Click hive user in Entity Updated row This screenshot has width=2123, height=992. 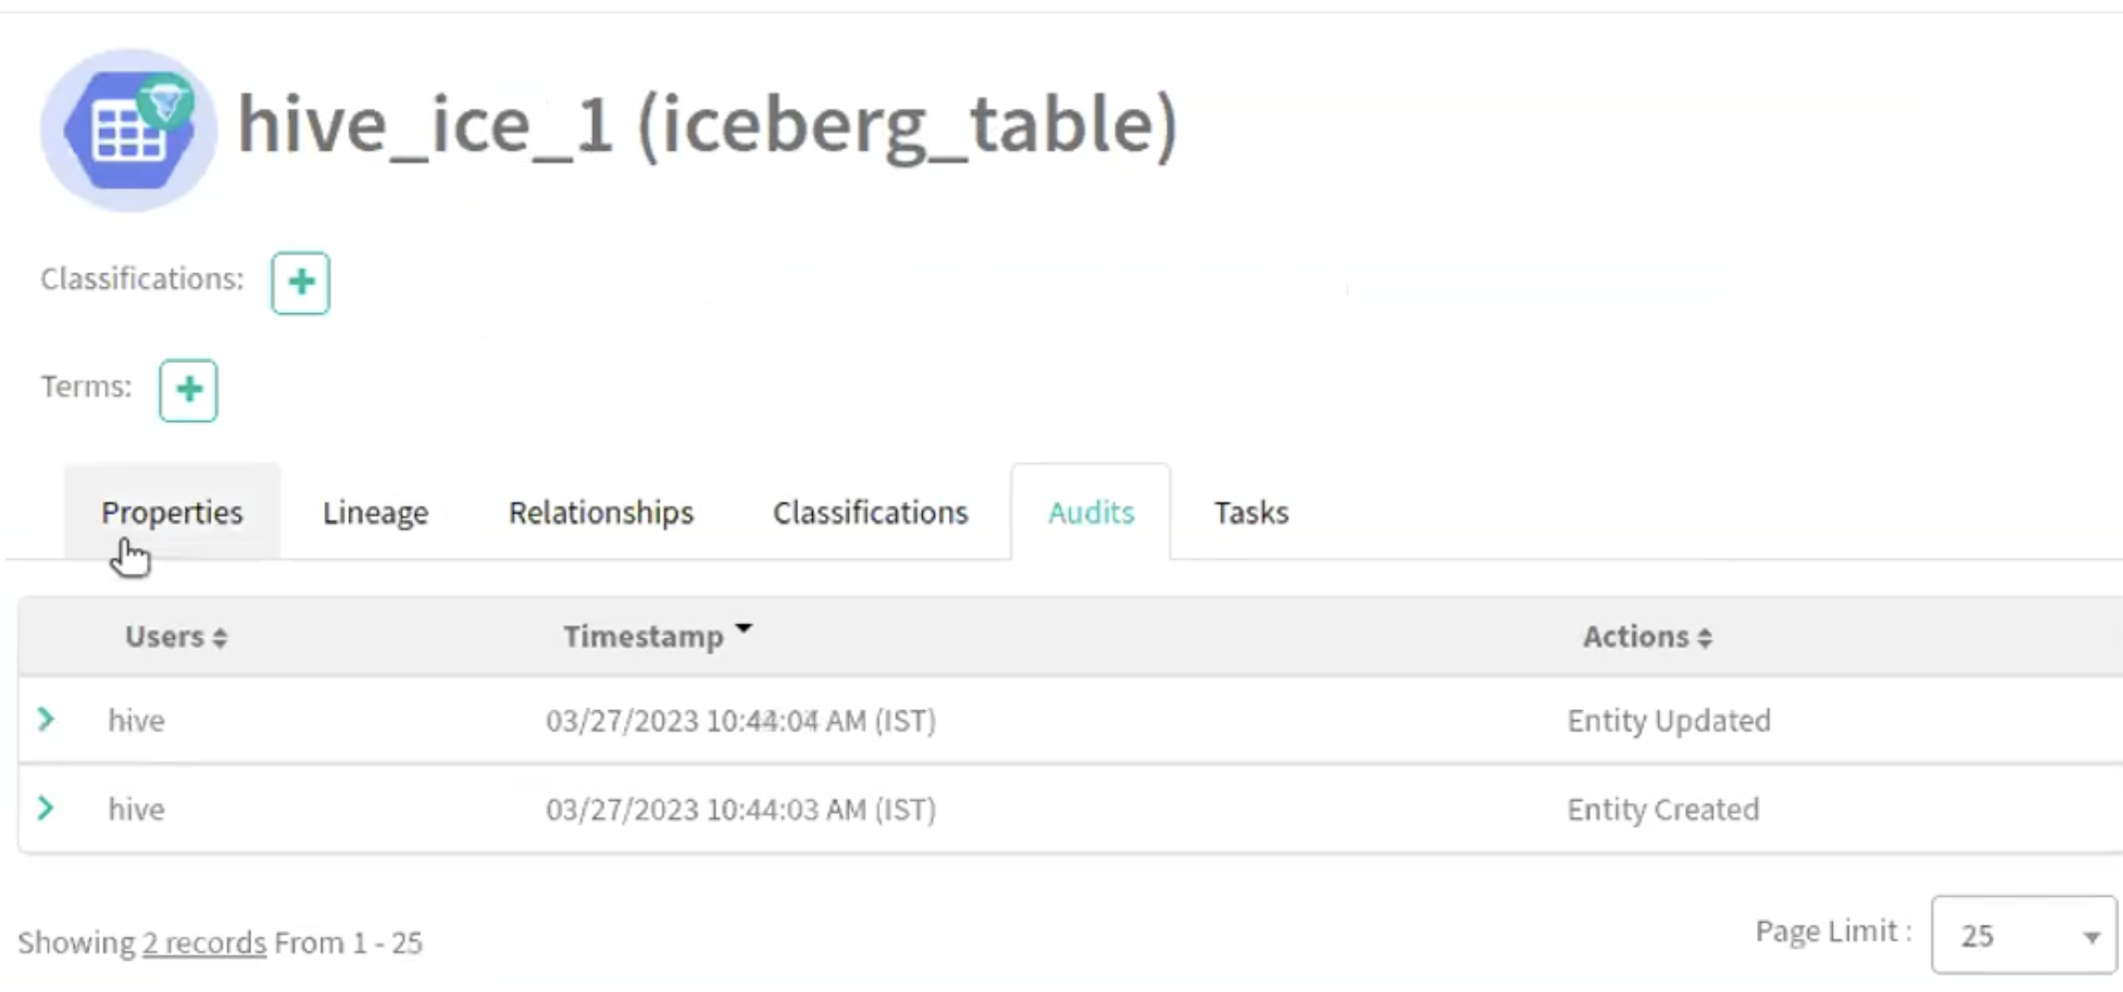coord(137,720)
